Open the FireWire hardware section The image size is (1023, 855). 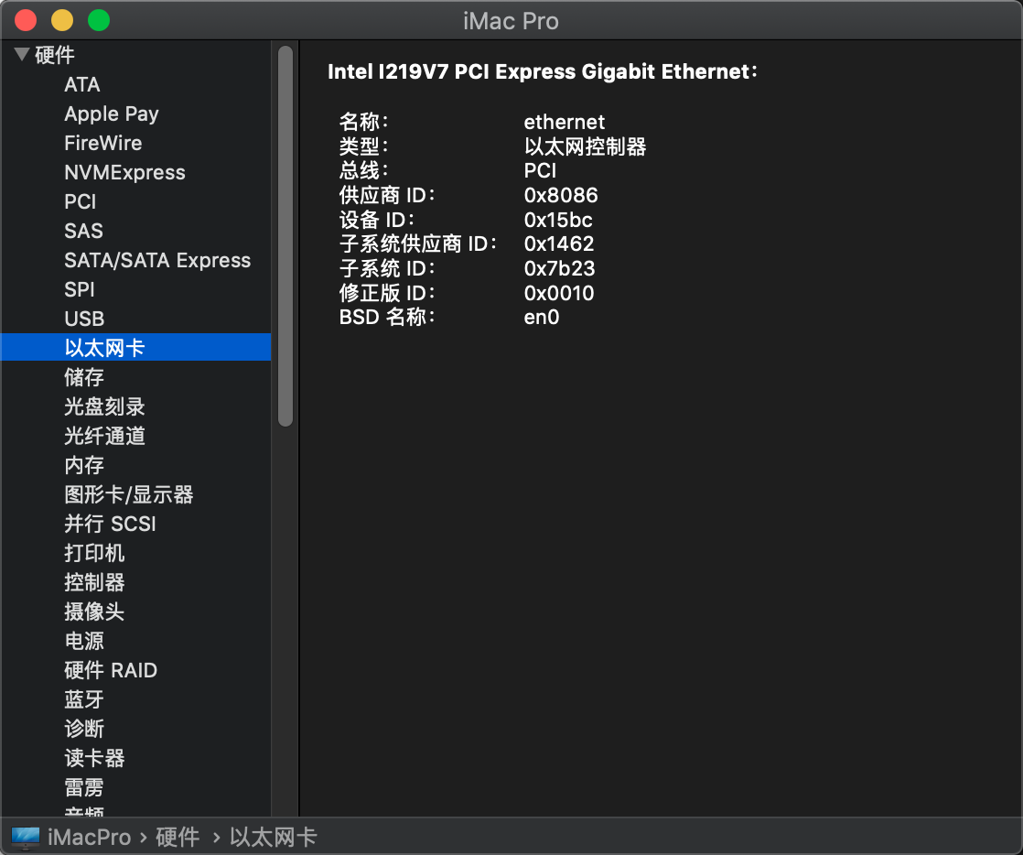point(103,143)
